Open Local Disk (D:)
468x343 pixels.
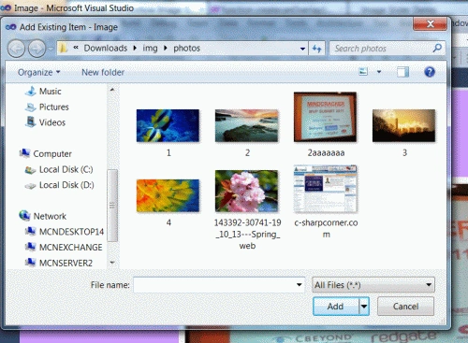tap(66, 185)
